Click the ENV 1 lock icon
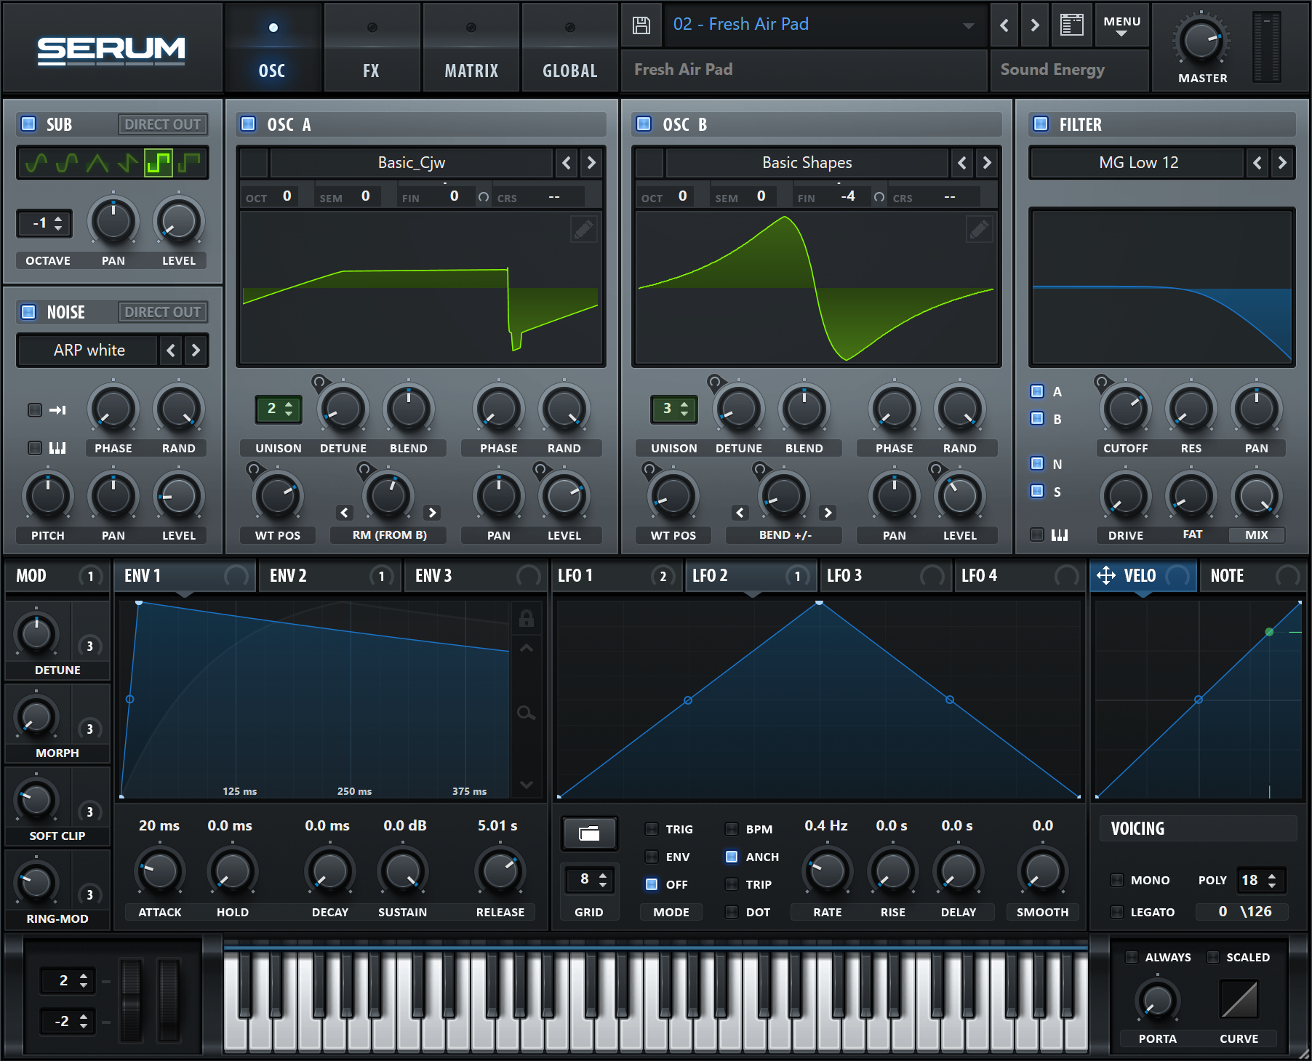Image resolution: width=1312 pixels, height=1061 pixels. coord(526,619)
